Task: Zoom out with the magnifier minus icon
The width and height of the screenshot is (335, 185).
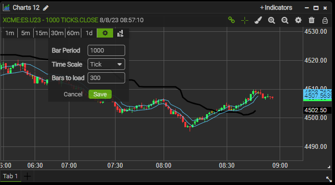Action: 285,20
